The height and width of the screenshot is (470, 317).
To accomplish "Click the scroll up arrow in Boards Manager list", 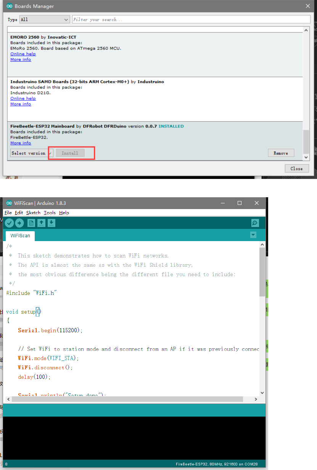I will 306,30.
